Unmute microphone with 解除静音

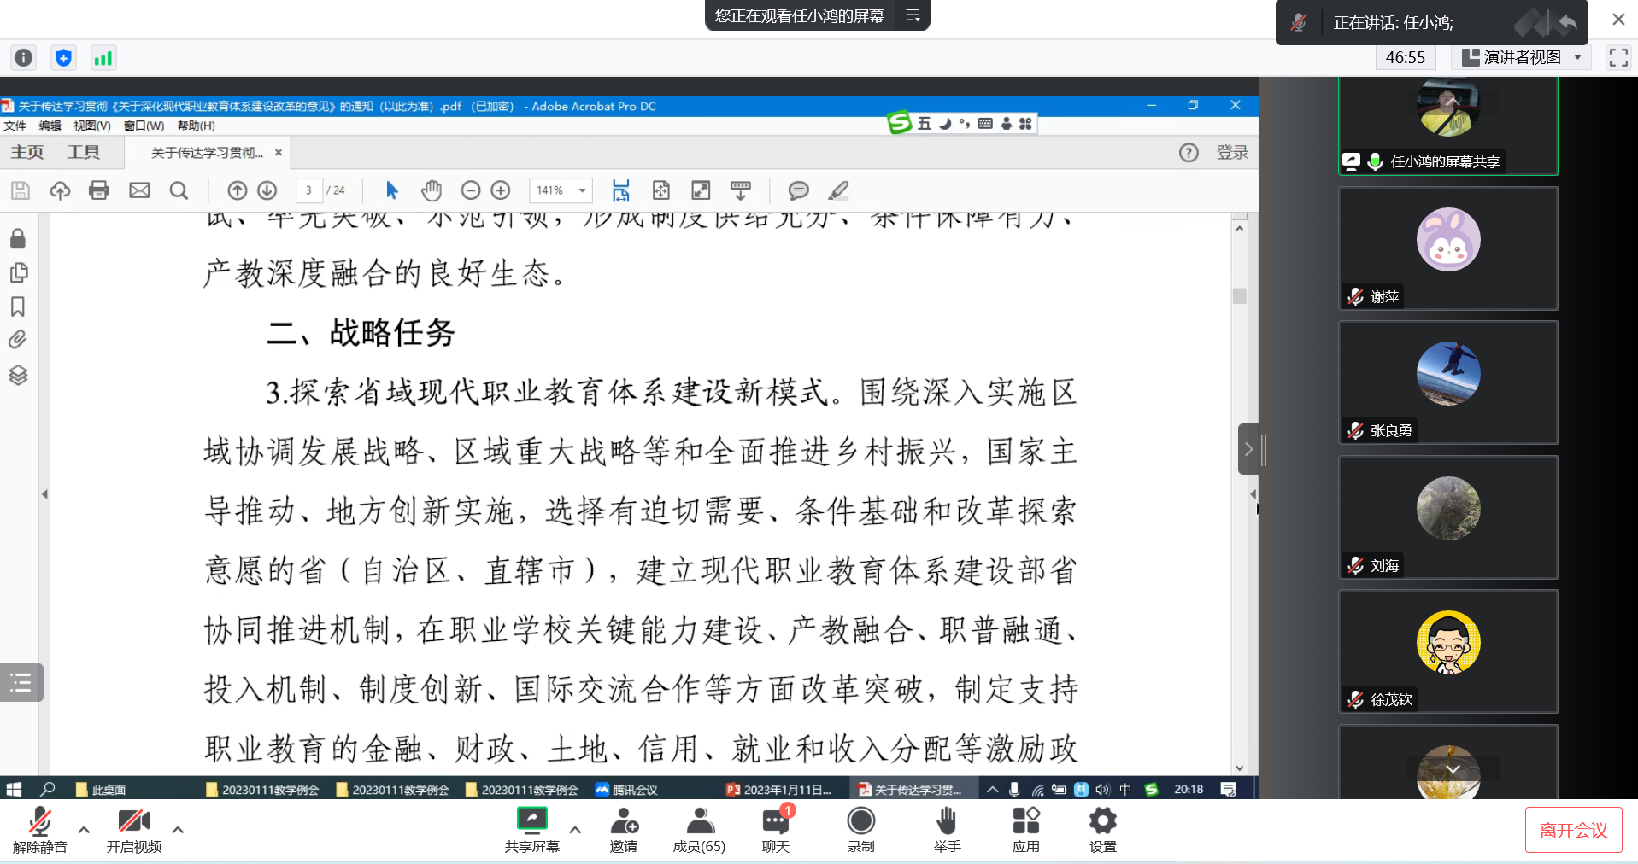(x=39, y=829)
